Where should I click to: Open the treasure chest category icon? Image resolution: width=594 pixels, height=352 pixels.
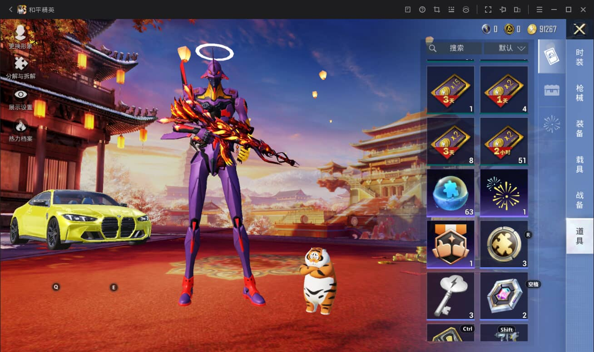pos(552,90)
